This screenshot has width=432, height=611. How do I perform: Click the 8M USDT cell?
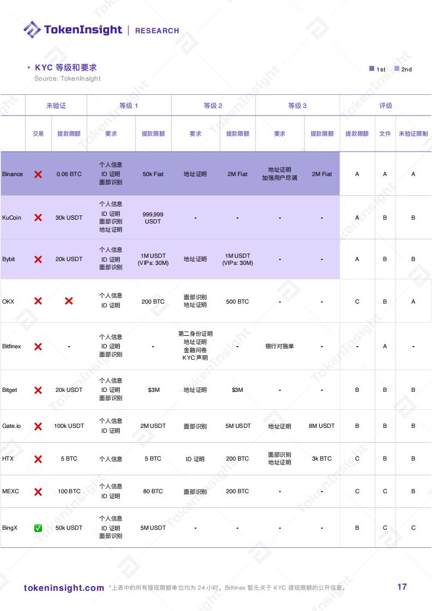322,426
